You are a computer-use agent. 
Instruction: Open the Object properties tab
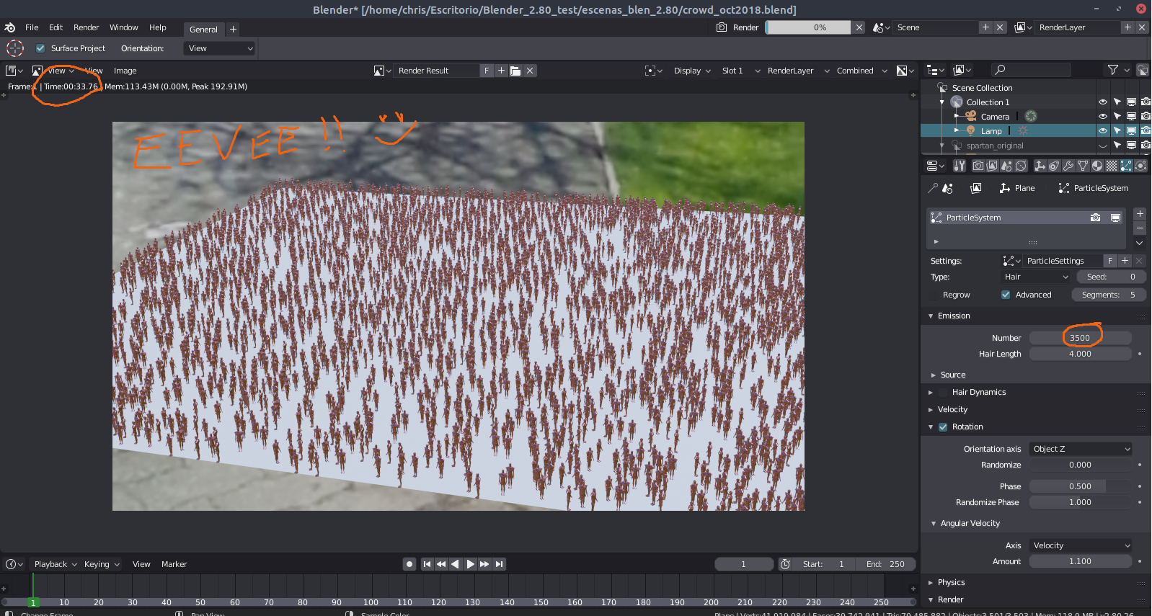1040,166
